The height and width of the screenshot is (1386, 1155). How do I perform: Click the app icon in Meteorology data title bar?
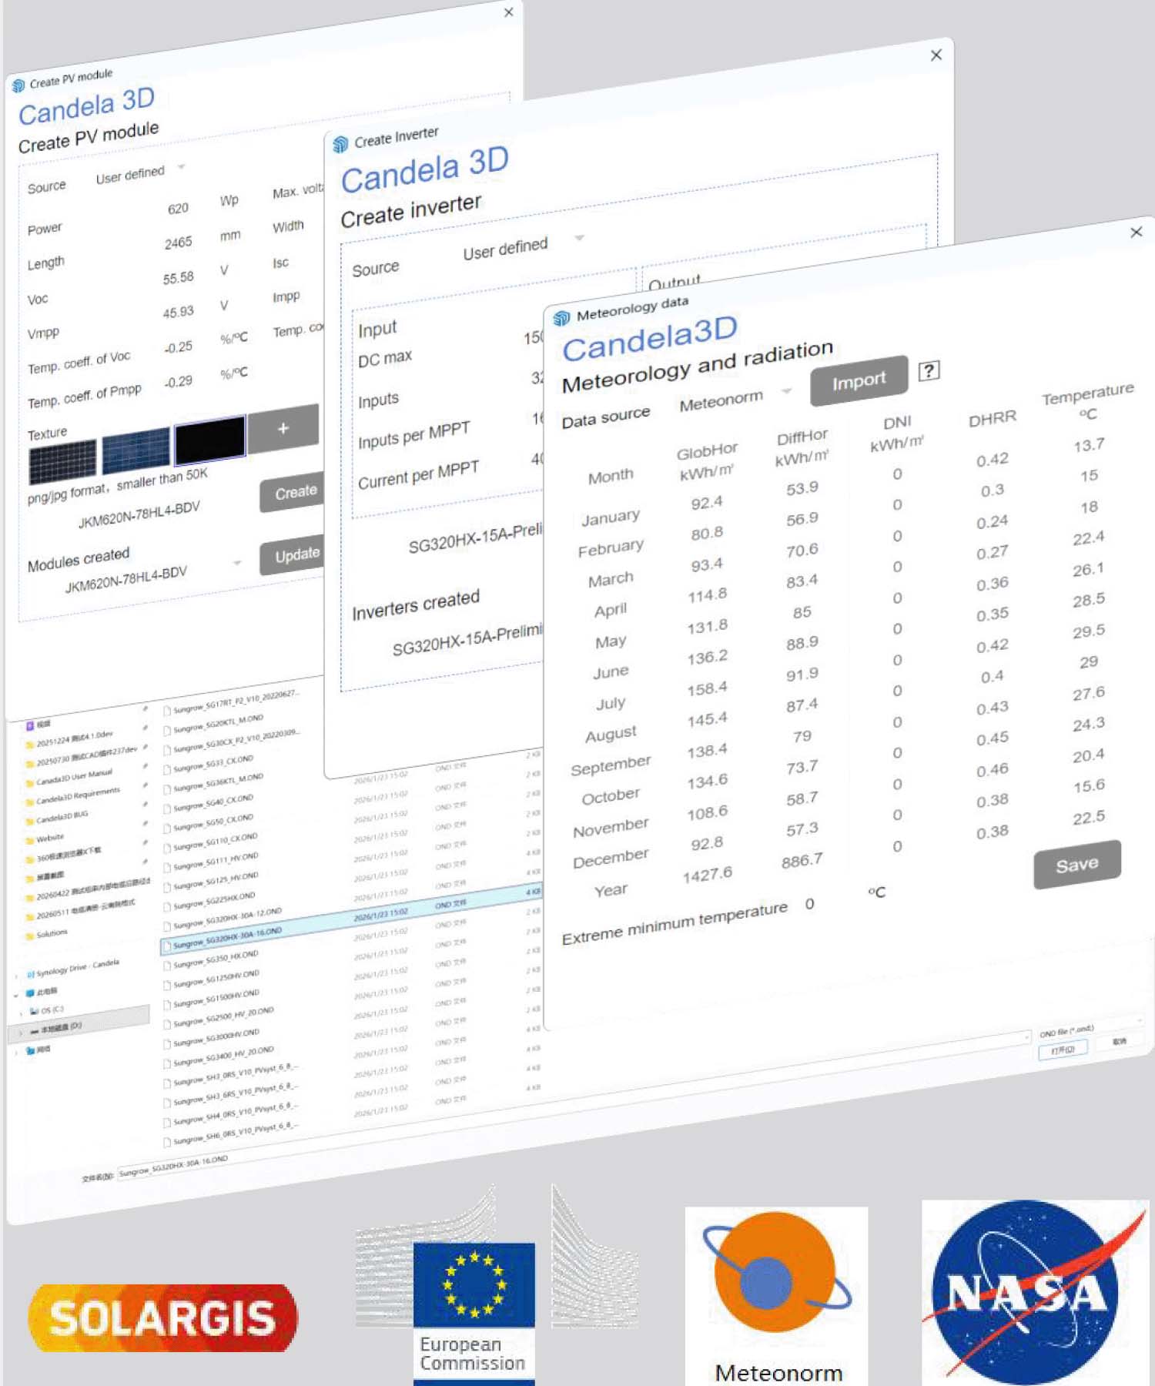point(561,317)
